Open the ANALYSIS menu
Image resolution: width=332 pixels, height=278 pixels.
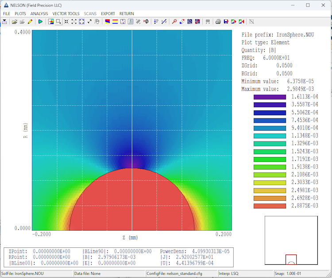(x=39, y=14)
